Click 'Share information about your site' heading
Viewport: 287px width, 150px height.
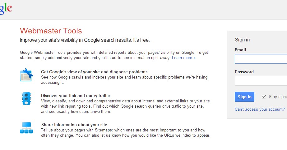(74, 125)
